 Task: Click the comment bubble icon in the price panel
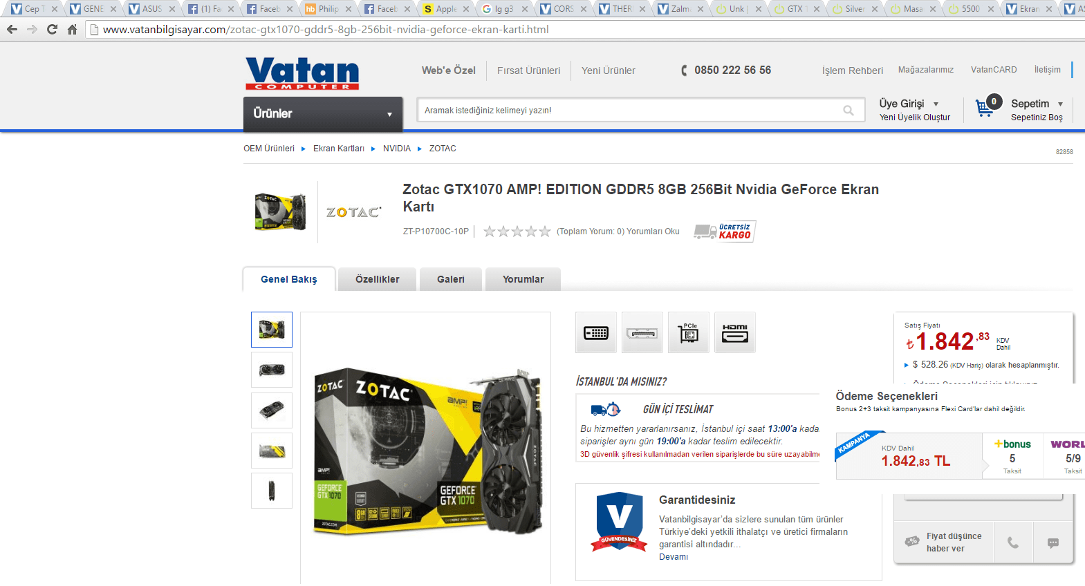[x=1053, y=542]
